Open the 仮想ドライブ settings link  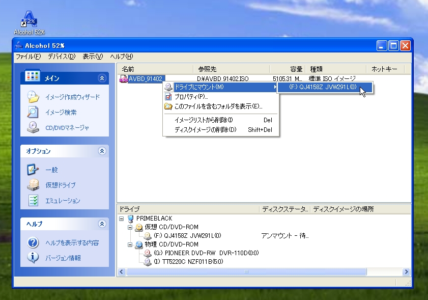(61, 185)
